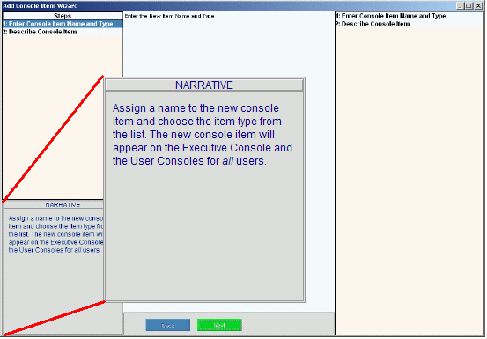Click the Steps column header
487x339 pixels.
pyautogui.click(x=63, y=16)
